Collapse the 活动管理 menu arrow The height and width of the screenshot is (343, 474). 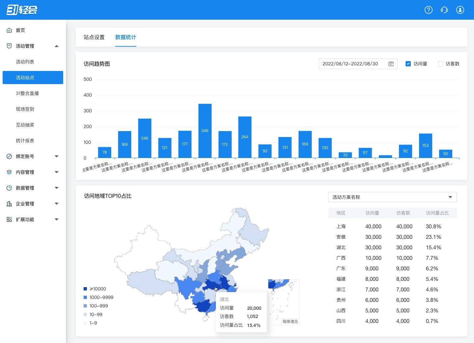57,46
